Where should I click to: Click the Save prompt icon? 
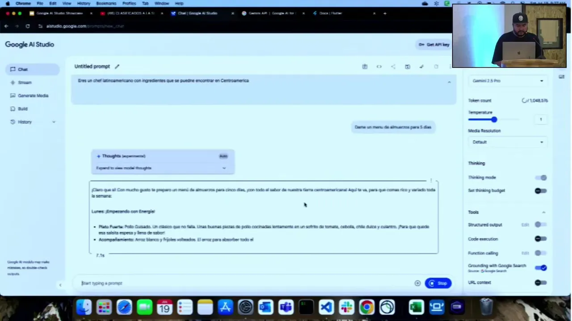408,66
